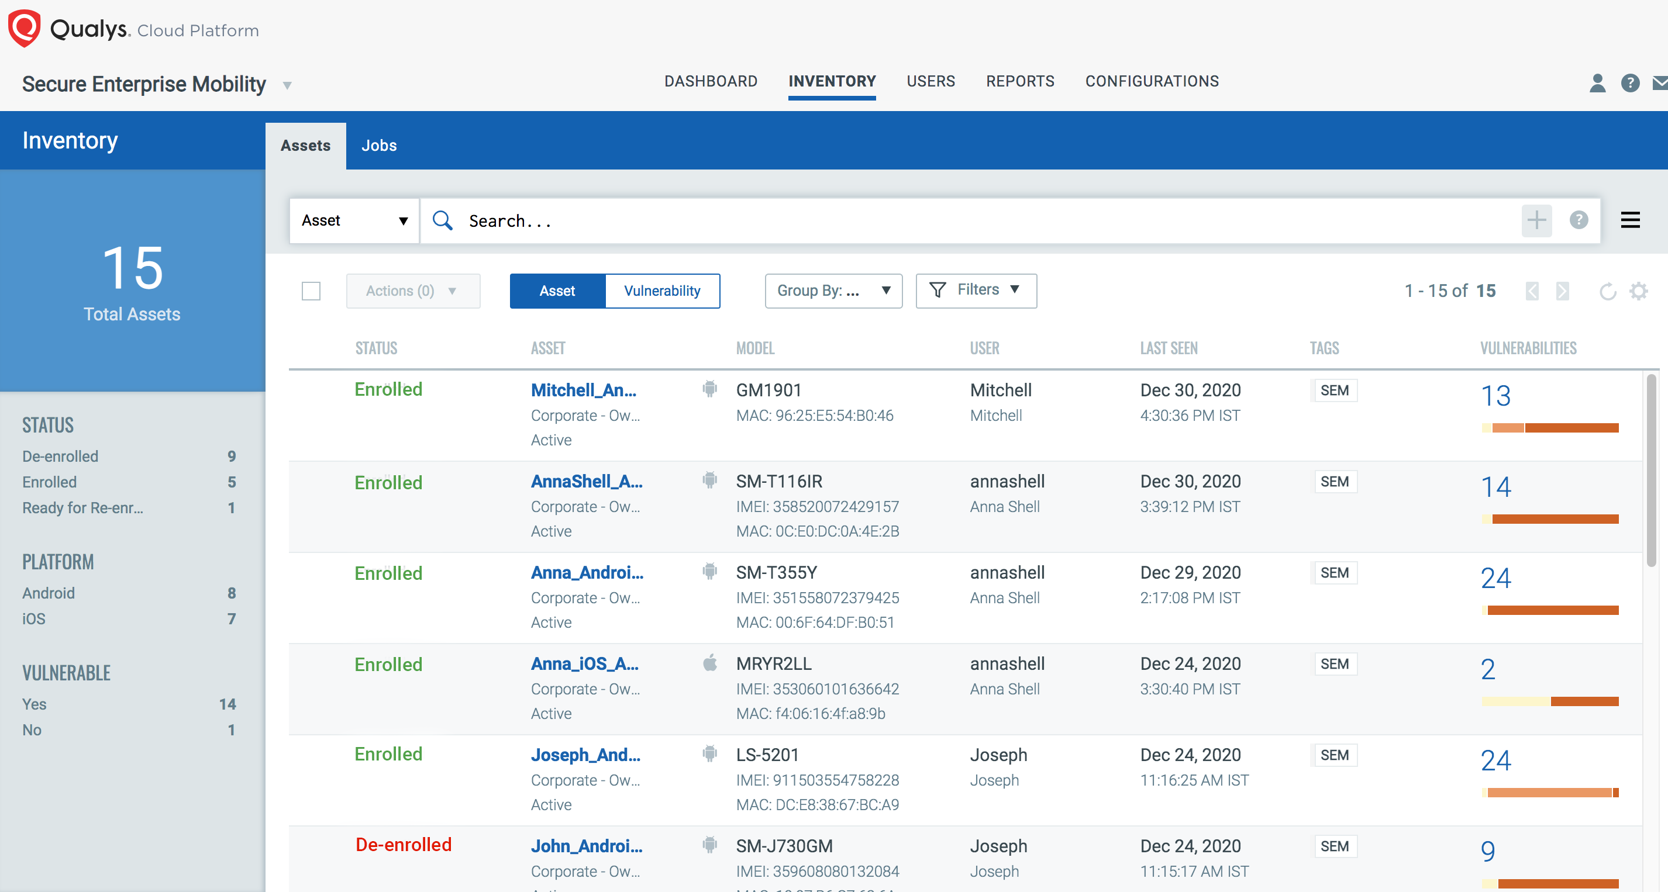Screen dimensions: 1668x892
Task: Open the Group By dropdown
Action: 833,291
